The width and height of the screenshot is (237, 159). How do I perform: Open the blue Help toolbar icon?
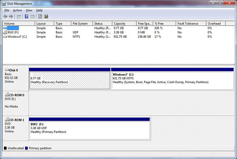tap(27, 16)
